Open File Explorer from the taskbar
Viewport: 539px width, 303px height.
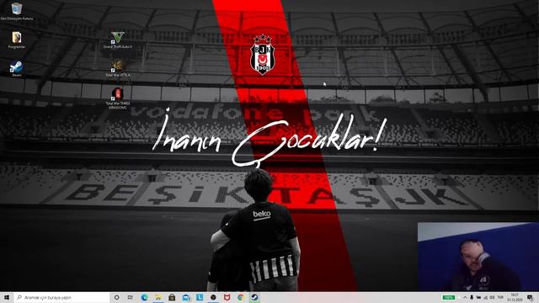coord(158,297)
